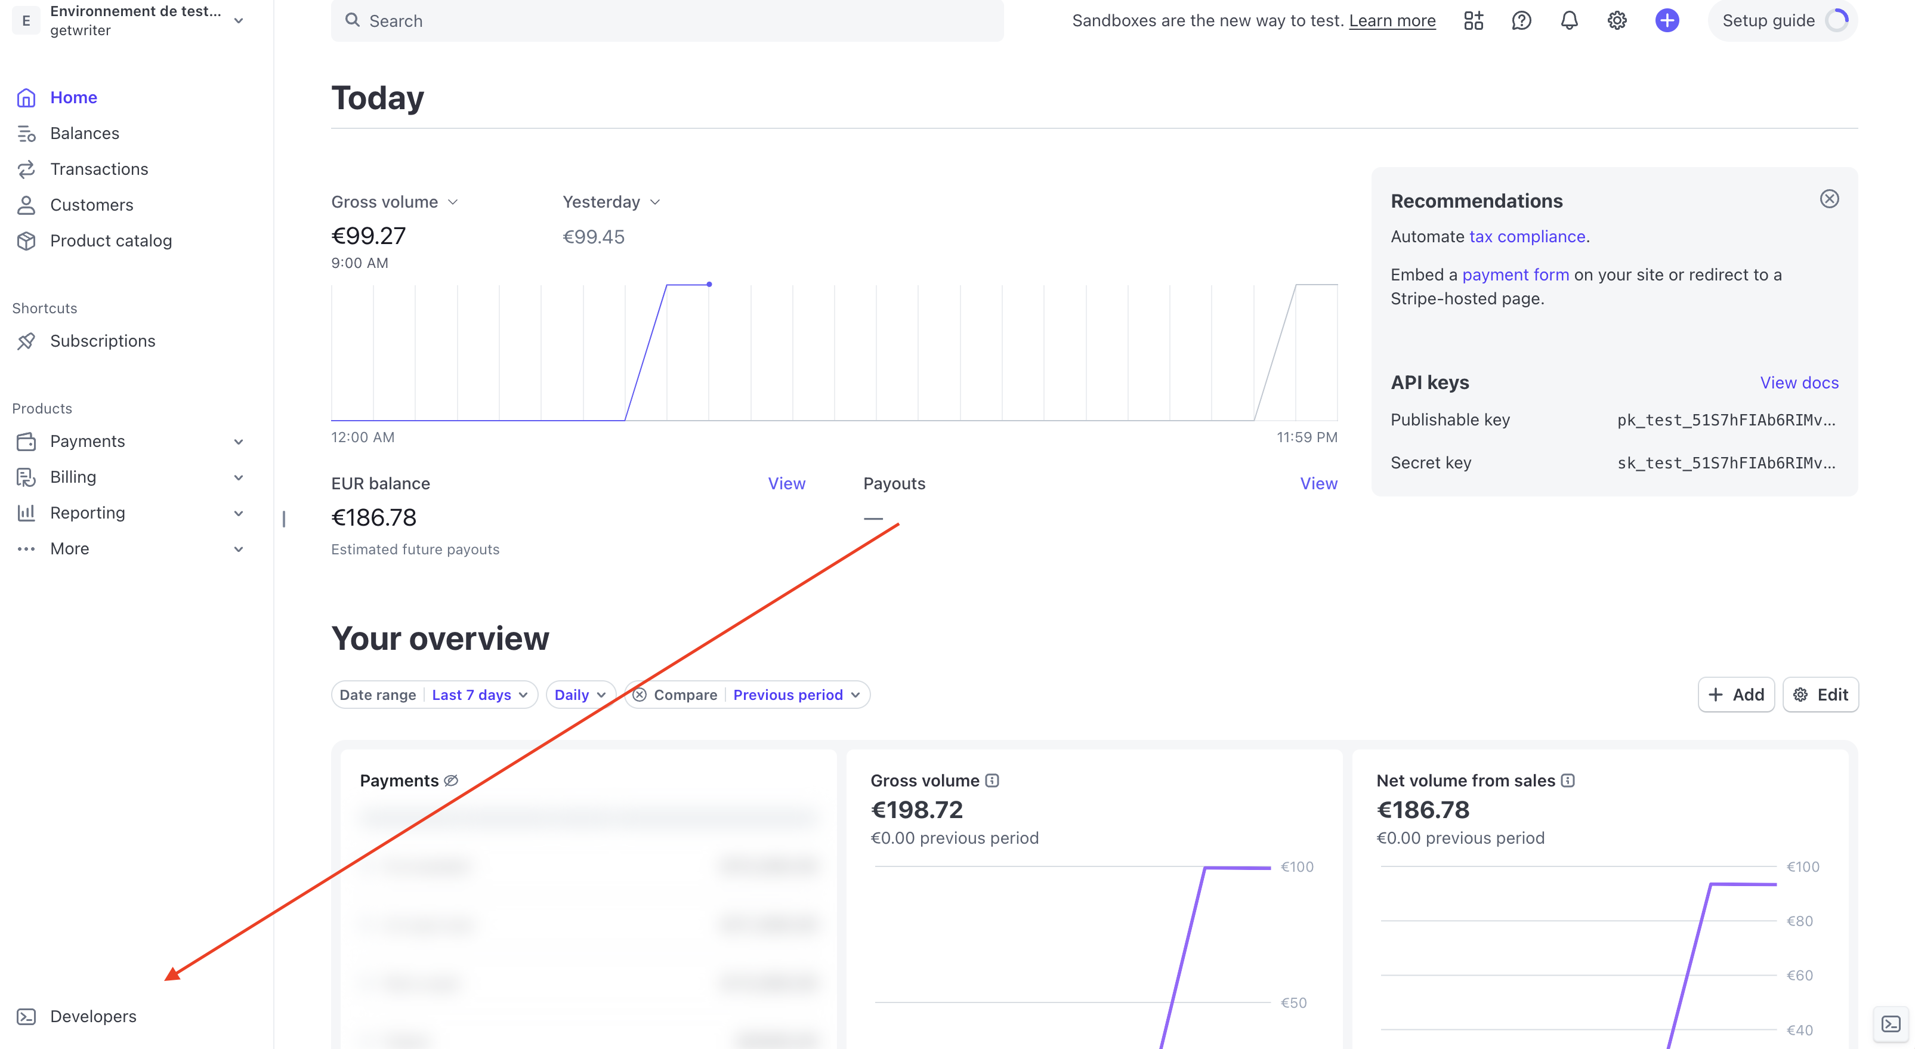
Task: Open Product catalog box icon
Action: pos(26,241)
